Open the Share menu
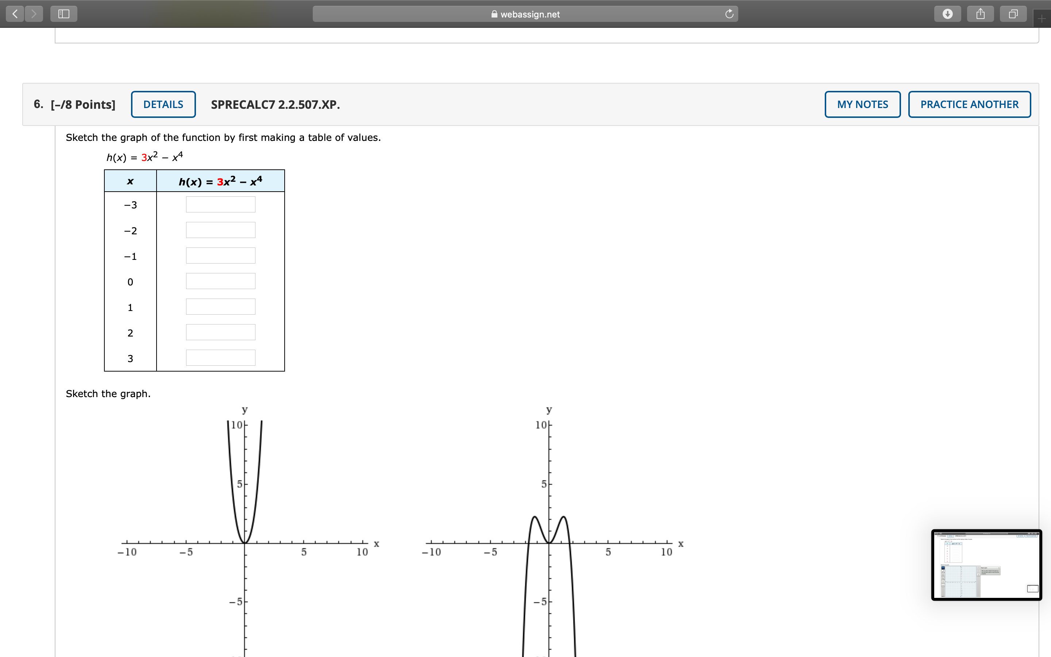Screen dimensions: 1051x657 980,14
